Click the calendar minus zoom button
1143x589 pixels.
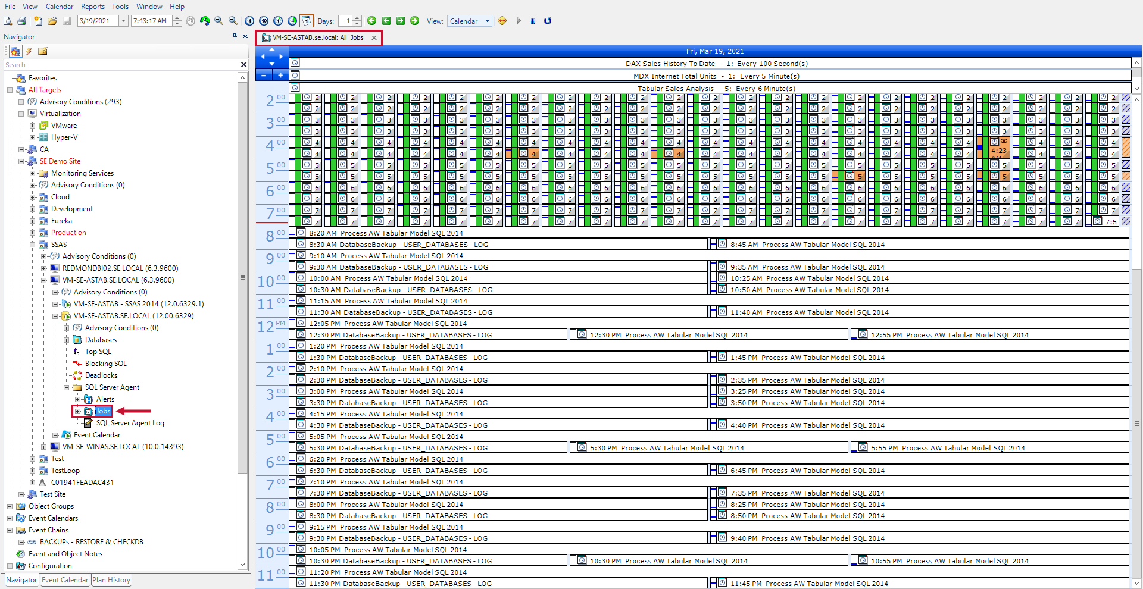(x=264, y=75)
